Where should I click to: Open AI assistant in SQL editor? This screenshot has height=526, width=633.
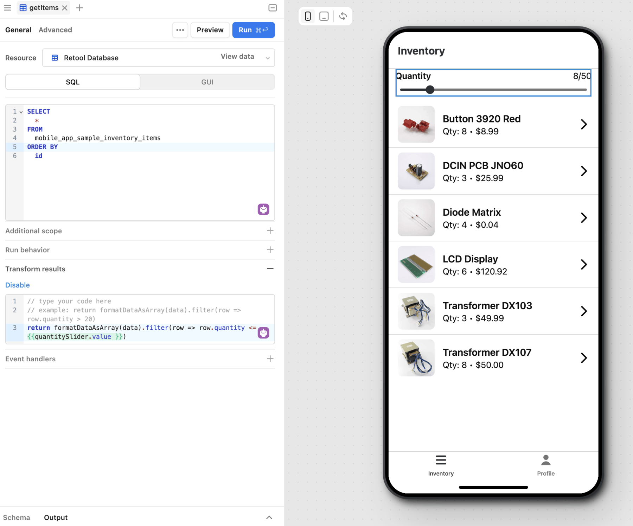point(263,209)
